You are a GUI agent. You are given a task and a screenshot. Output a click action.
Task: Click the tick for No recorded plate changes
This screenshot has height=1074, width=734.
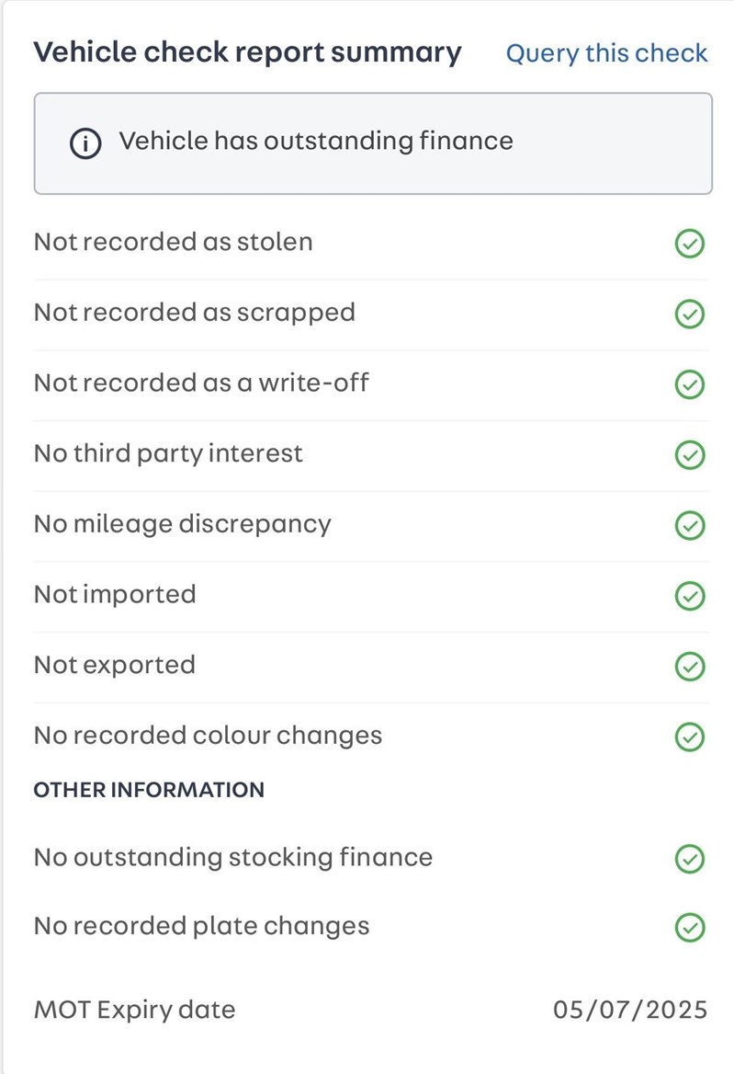pyautogui.click(x=690, y=928)
